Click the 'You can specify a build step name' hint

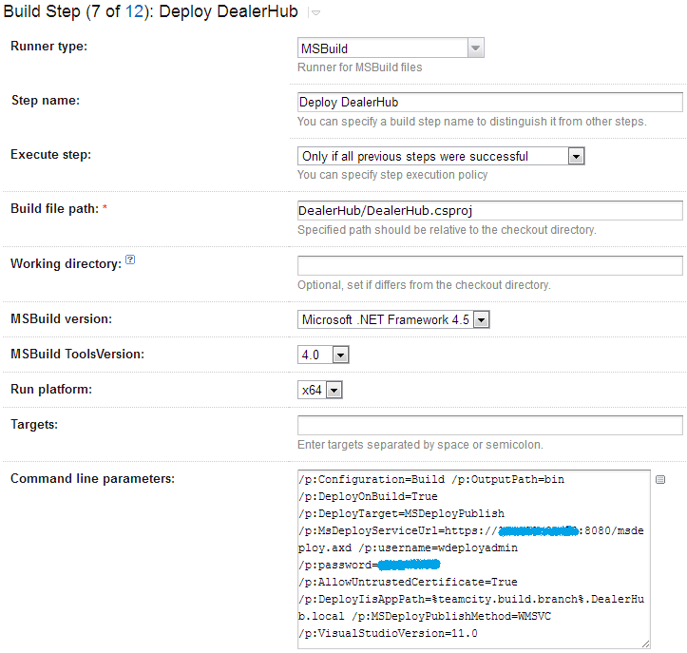click(x=472, y=122)
